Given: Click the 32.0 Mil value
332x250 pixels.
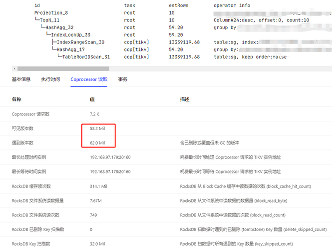Looking at the screenshot, I should coord(97,244).
